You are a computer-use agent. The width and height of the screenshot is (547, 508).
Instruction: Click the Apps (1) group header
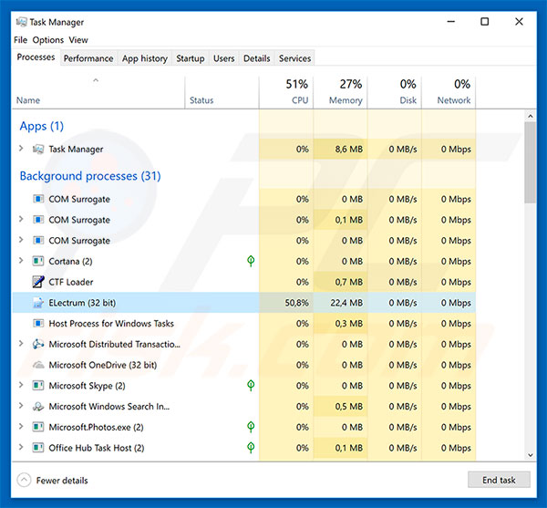click(x=42, y=126)
